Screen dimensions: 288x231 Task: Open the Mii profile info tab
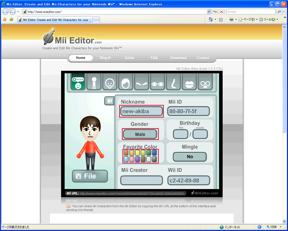78,82
